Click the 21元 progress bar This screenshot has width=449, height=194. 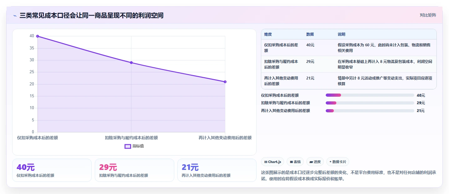click(370, 111)
